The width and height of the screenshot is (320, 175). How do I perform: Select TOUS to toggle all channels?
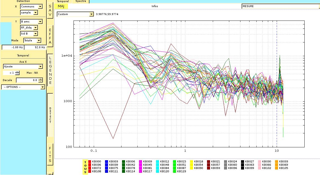point(85,167)
